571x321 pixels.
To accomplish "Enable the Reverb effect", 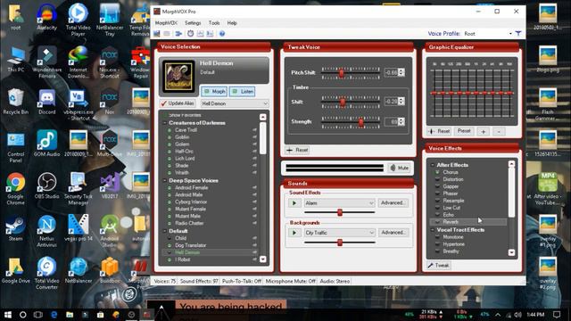I will (437, 222).
